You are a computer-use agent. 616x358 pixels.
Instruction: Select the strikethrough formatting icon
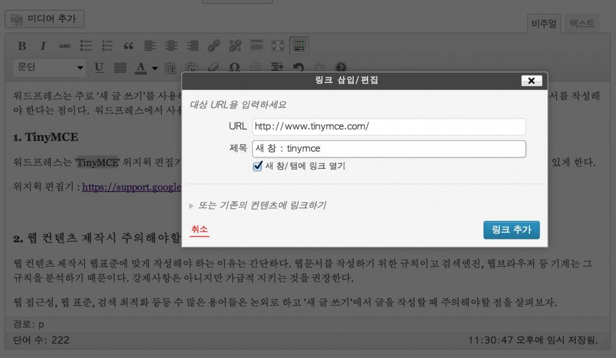click(x=64, y=45)
